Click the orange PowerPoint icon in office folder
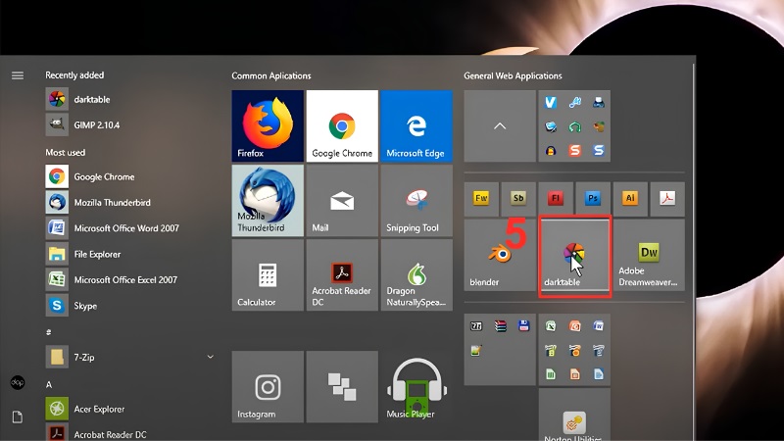Screen dimensions: 784x441 tap(574, 326)
